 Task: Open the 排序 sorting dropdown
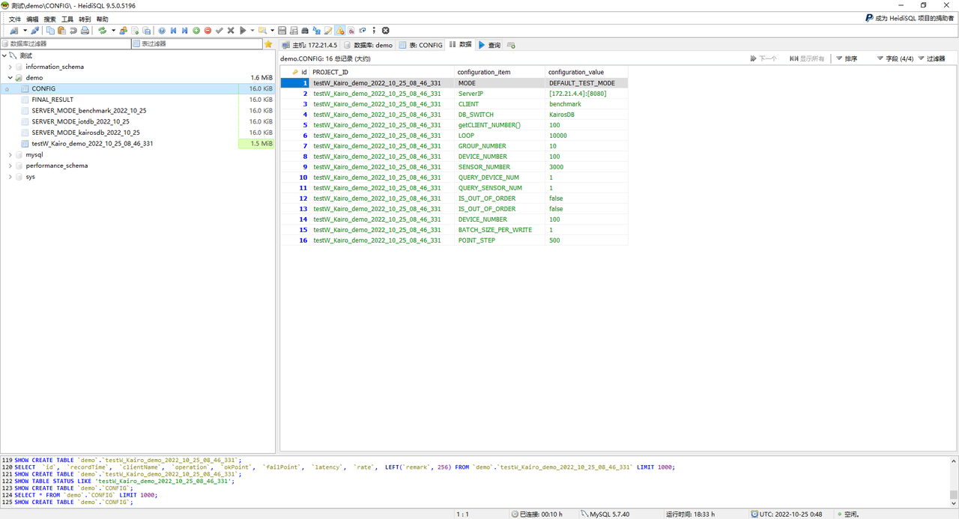tap(847, 58)
